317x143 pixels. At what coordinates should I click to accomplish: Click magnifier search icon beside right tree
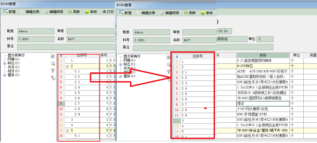(x=168, y=64)
